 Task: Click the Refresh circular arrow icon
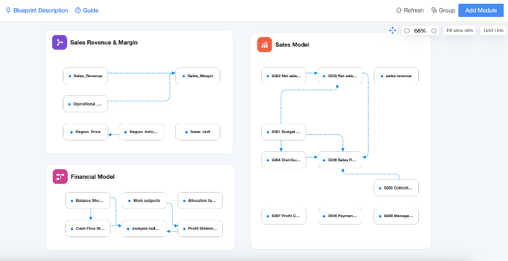coord(399,11)
